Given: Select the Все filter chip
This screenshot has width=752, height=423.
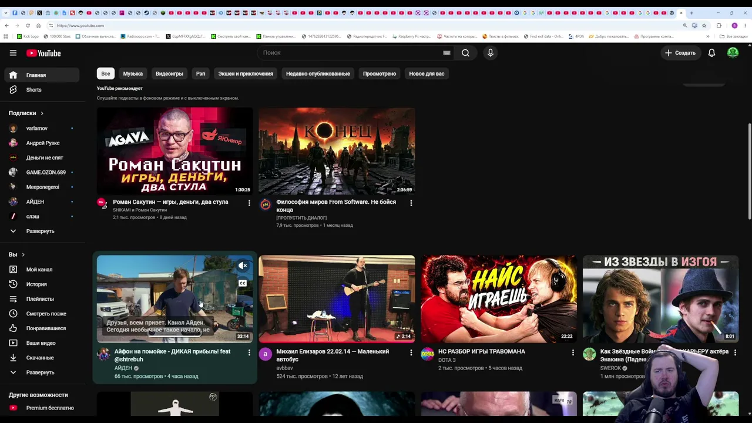Looking at the screenshot, I should click(x=106, y=73).
